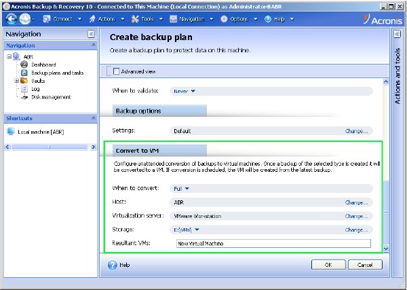Collapse the Navigation pane with double-arrow
Screen dimensions: 407x290
pos(91,34)
